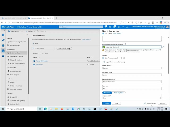Viewport: 170px width, 127px height.
Task: Open browser downloads icon
Action: point(149,22)
